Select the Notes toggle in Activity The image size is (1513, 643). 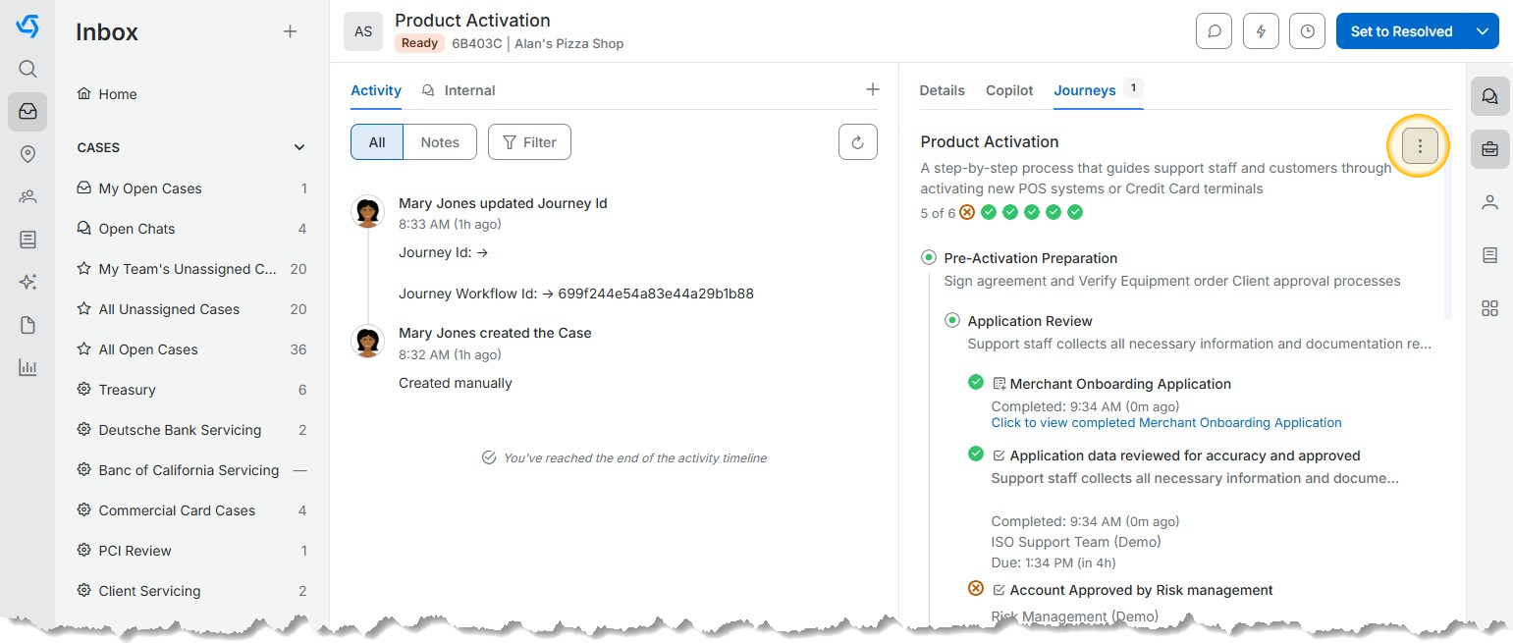tap(440, 142)
